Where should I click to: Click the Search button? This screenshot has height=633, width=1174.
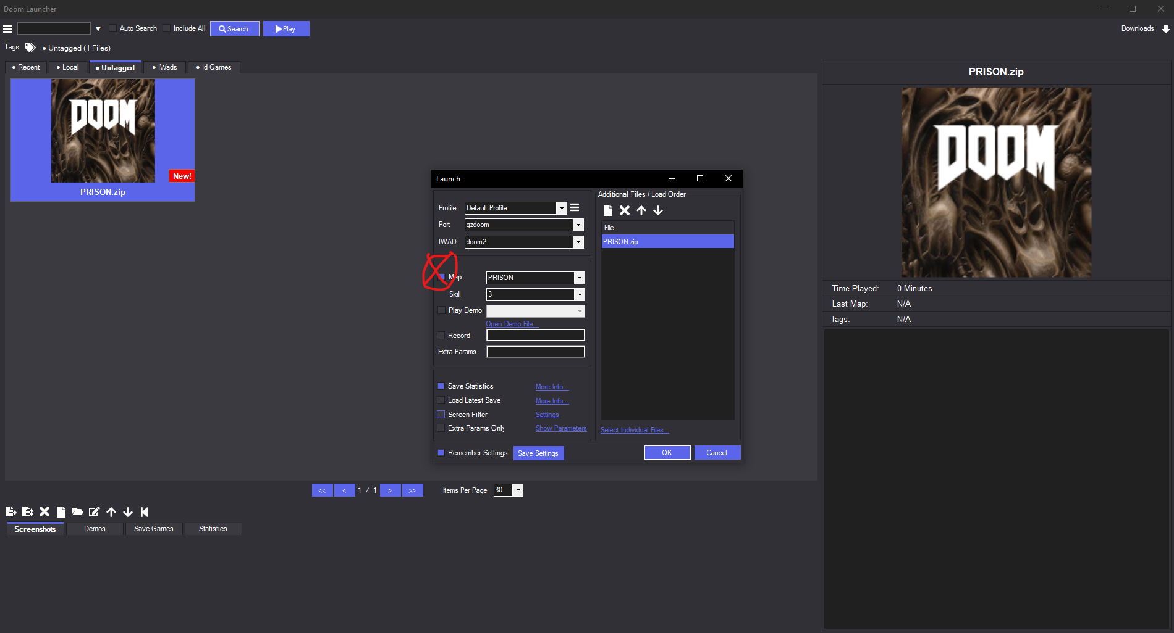click(x=235, y=29)
